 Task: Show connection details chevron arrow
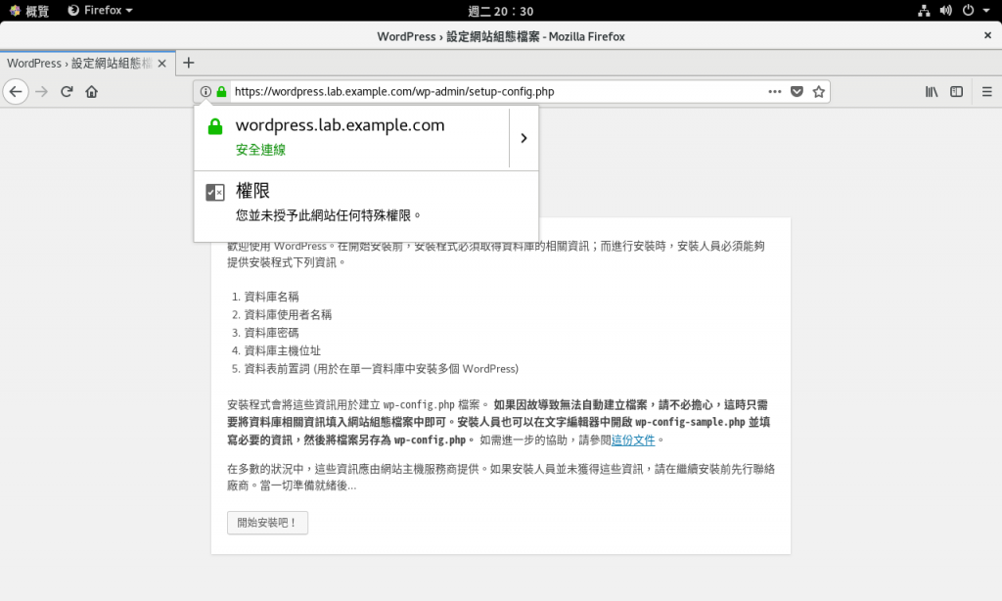click(x=524, y=138)
